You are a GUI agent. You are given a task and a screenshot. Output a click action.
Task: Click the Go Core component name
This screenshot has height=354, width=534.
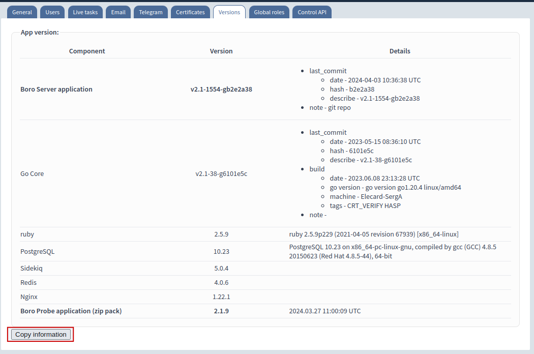point(32,173)
